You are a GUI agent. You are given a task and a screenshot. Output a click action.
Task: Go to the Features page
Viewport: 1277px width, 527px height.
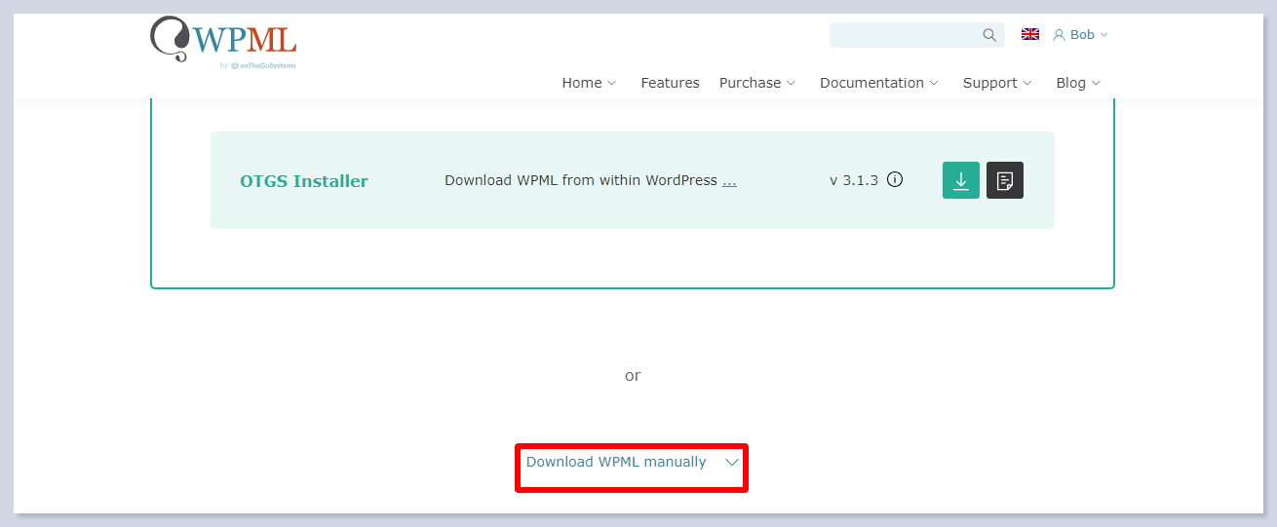tap(670, 83)
